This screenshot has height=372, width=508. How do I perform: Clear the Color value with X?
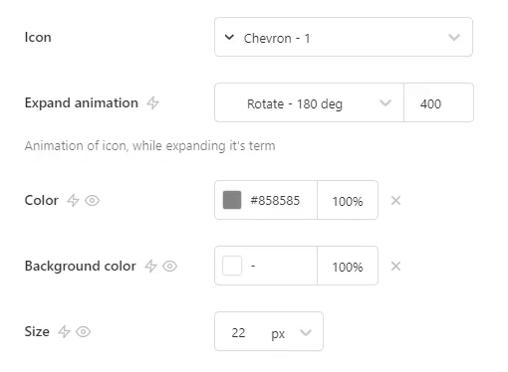click(x=395, y=200)
